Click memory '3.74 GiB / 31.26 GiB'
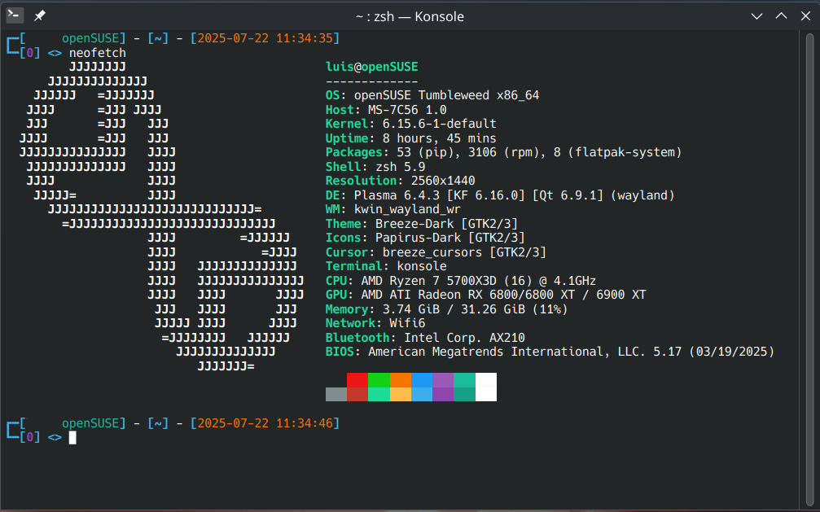 click(x=454, y=309)
